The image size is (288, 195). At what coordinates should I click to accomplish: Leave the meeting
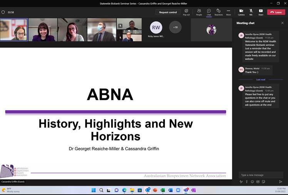[276, 12]
